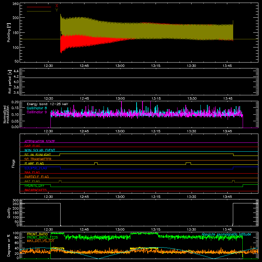Click the 12:45 tick label under Roll period plot
Viewport: 262px width, 262px height.
click(84, 99)
